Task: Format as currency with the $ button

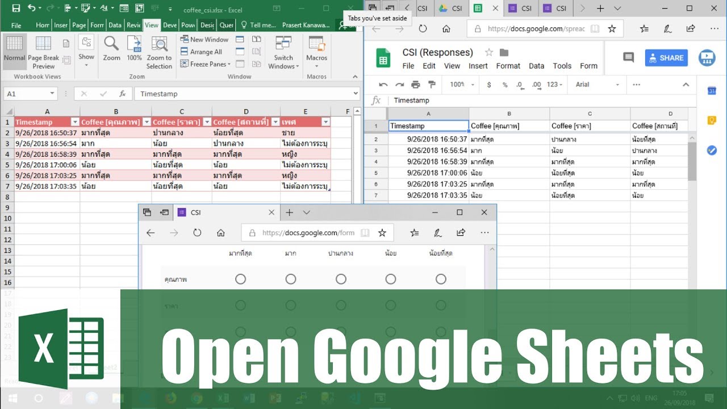Action: (489, 85)
